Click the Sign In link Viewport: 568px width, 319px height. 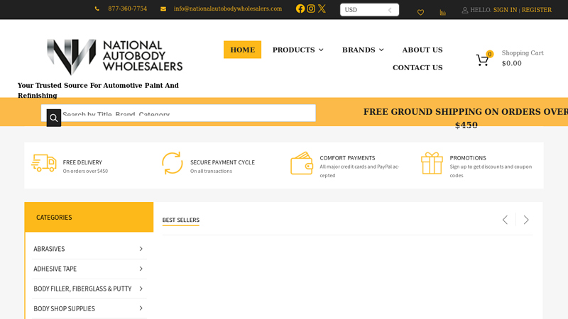505,10
